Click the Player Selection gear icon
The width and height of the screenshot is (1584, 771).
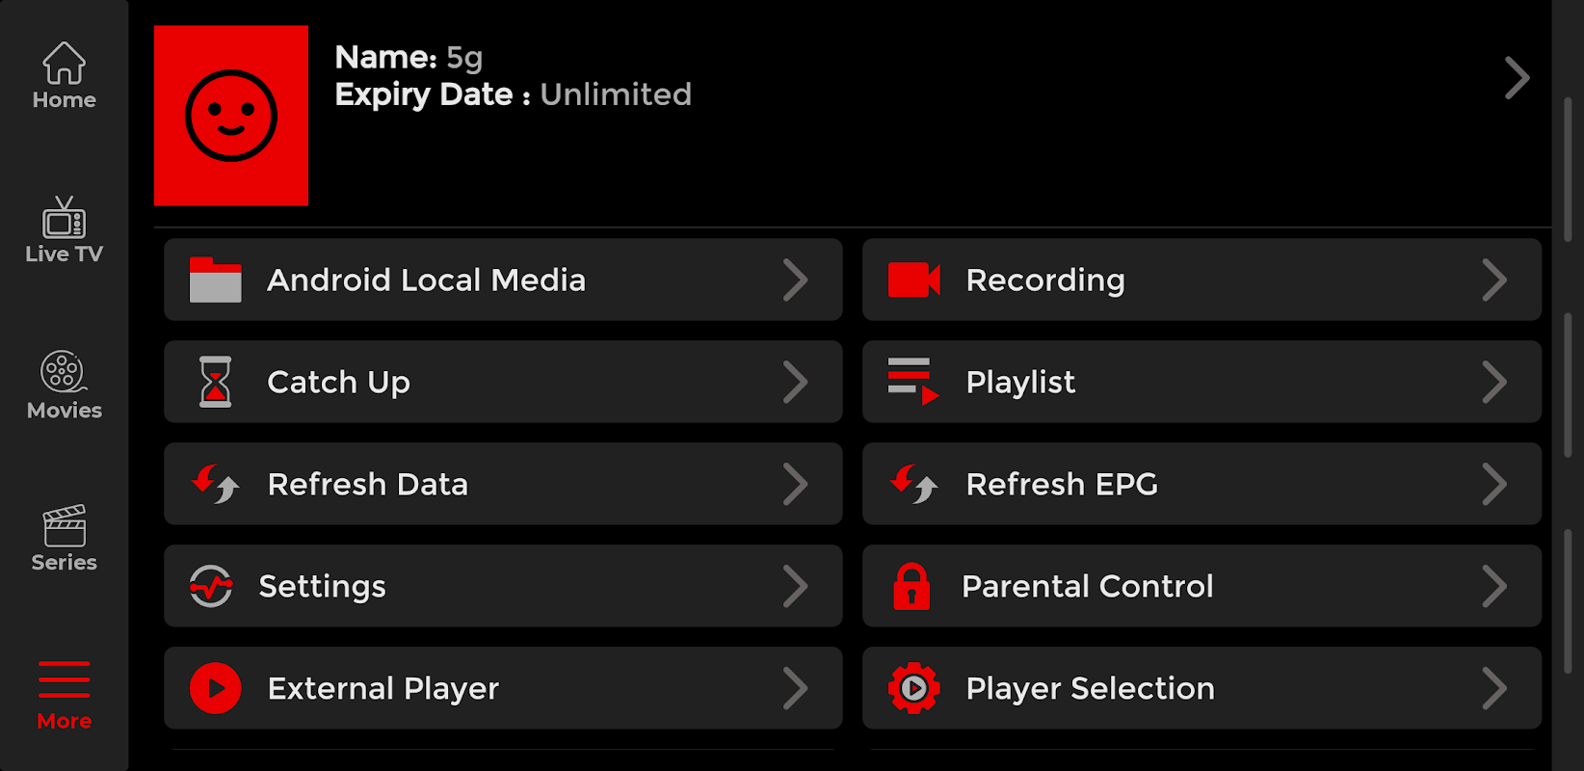(x=913, y=689)
